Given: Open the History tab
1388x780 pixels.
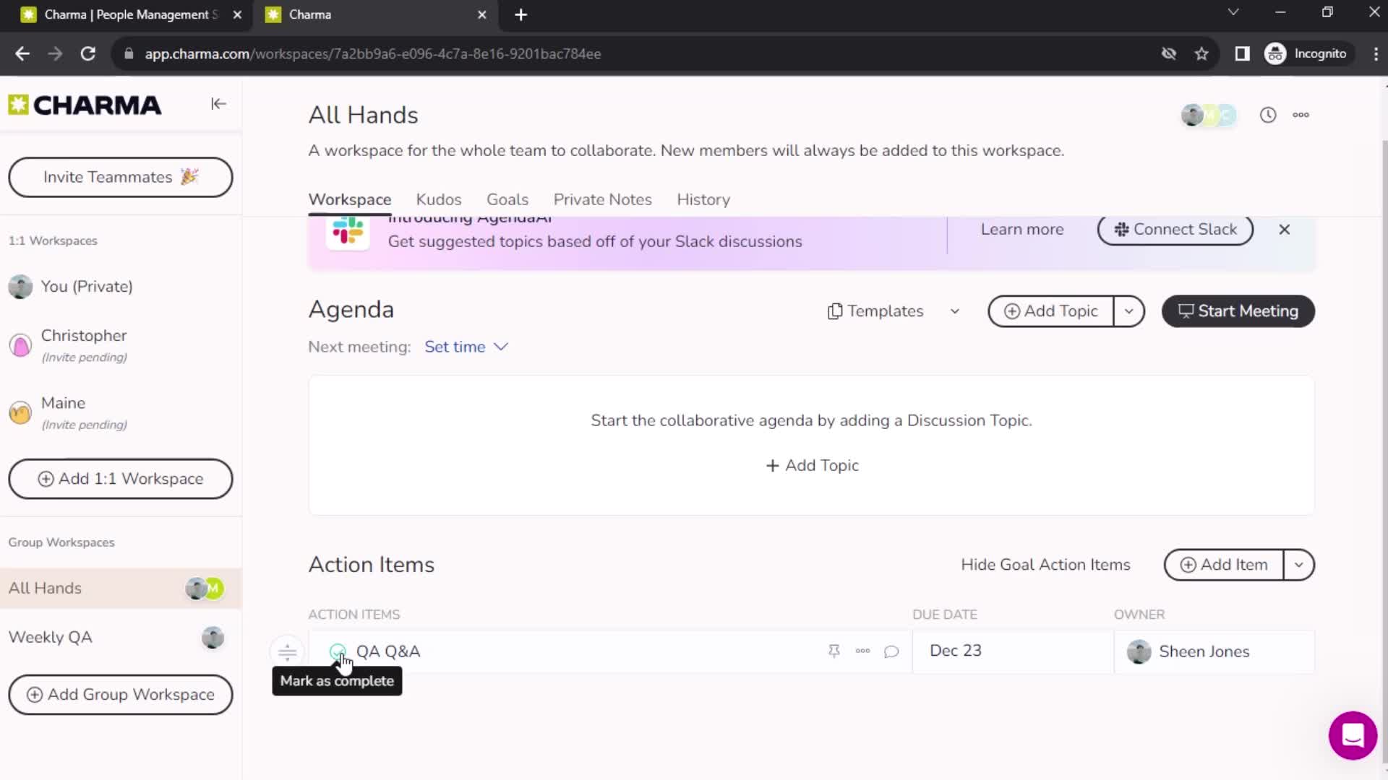Looking at the screenshot, I should pyautogui.click(x=703, y=199).
